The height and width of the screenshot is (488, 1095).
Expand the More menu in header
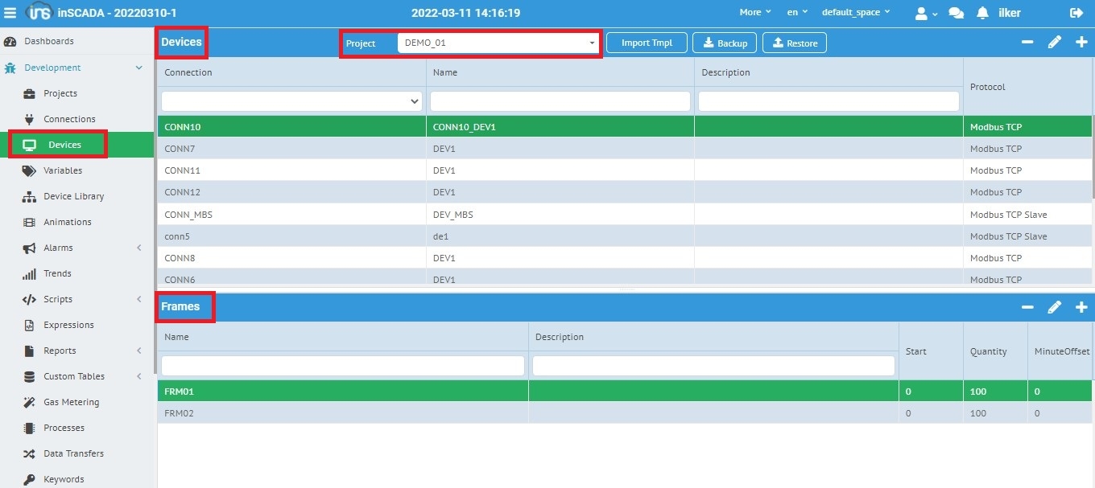(x=755, y=13)
